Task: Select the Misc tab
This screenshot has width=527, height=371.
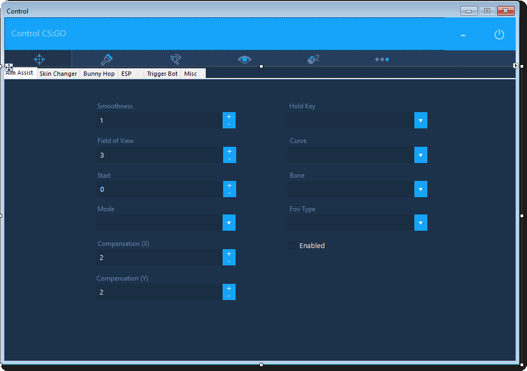Action: coord(191,74)
